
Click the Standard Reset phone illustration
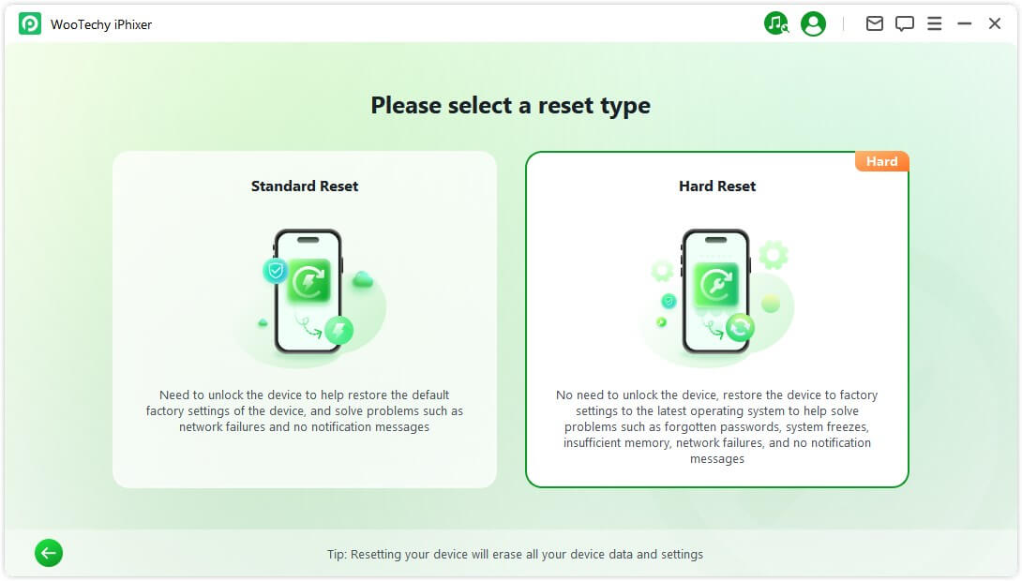pyautogui.click(x=308, y=291)
